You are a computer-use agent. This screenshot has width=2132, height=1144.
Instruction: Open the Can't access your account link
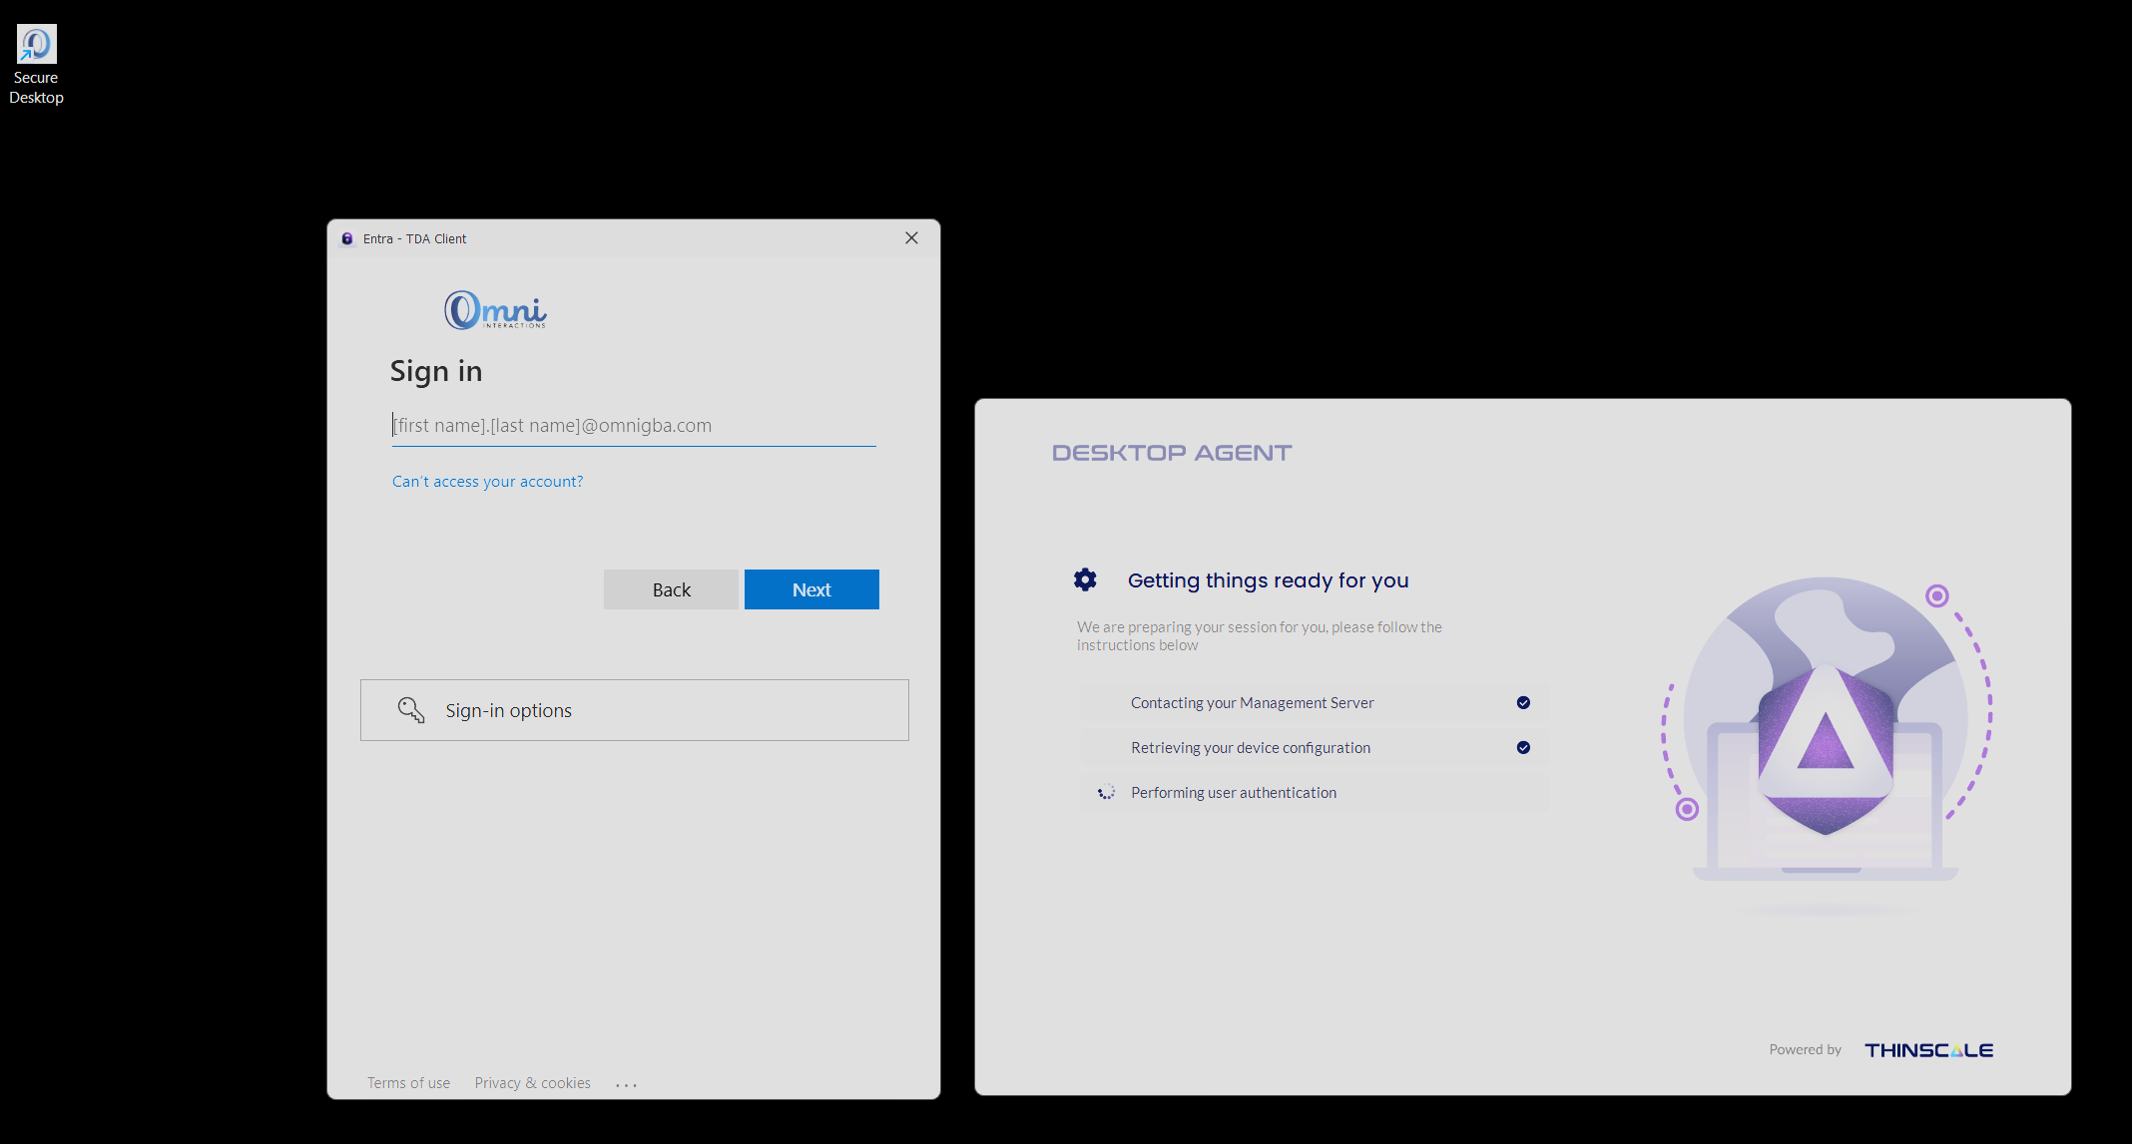[487, 482]
